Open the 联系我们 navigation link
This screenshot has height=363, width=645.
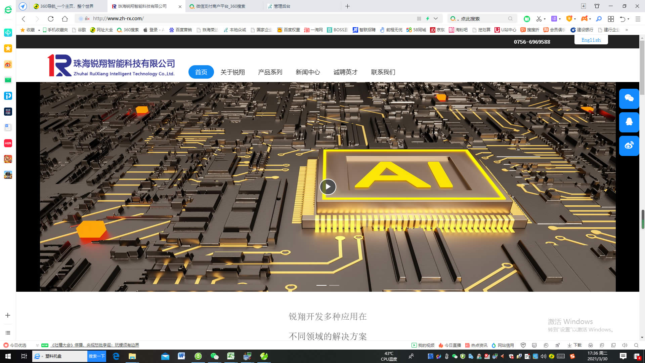tap(383, 72)
